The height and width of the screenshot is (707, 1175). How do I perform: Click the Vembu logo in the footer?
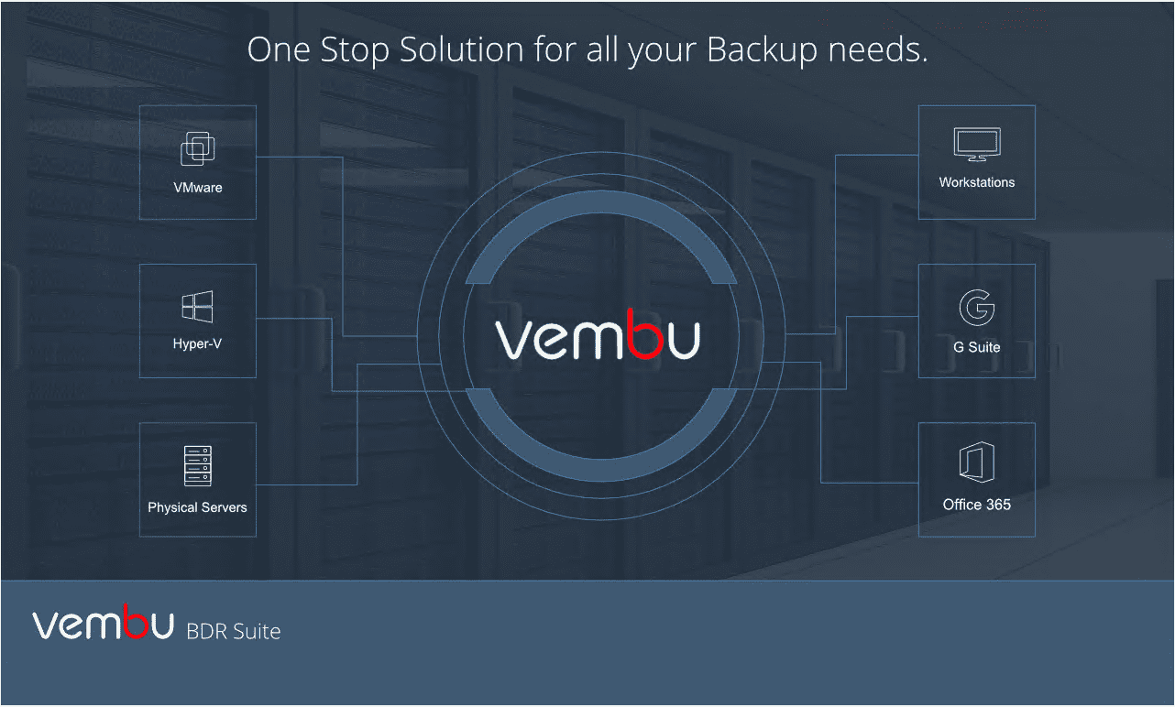104,623
